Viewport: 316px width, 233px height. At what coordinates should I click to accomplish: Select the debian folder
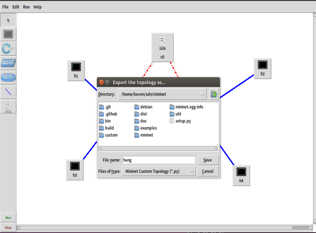click(143, 107)
